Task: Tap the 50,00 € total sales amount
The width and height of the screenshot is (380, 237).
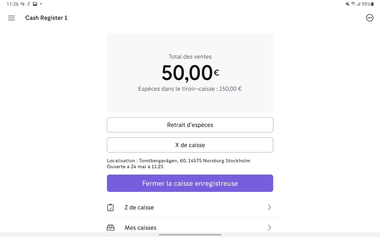Action: point(190,72)
